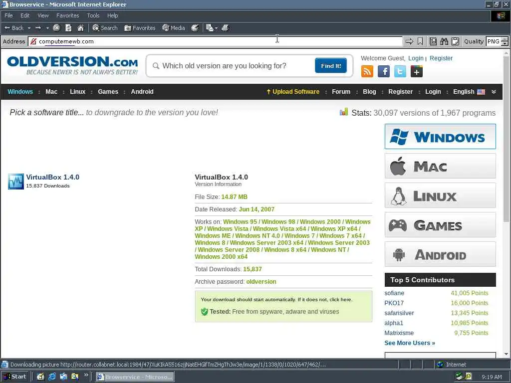Screen dimensions: 511x383
Task: Click the Find It! button
Action: [x=331, y=66]
